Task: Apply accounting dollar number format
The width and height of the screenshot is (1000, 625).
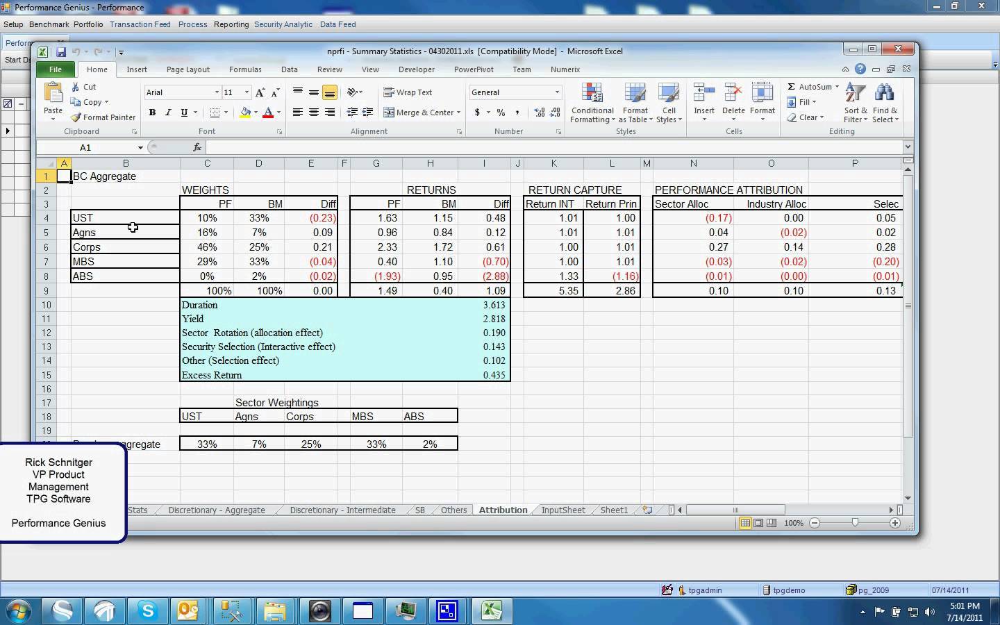Action: click(x=478, y=112)
